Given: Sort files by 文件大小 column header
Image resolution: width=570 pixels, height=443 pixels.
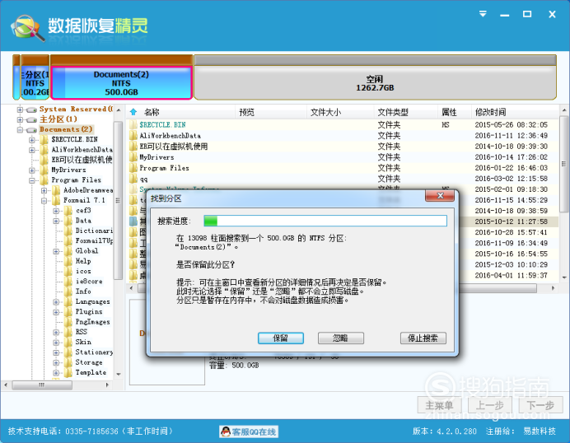Looking at the screenshot, I should coord(325,112).
